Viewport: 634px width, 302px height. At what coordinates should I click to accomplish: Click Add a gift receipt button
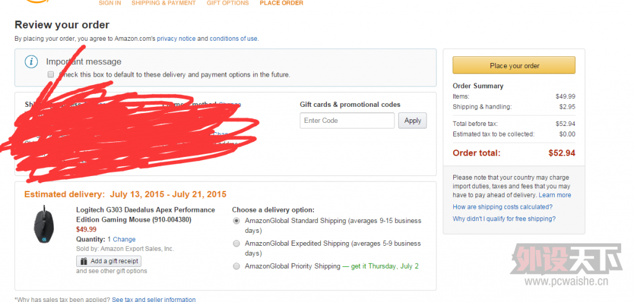point(109,261)
